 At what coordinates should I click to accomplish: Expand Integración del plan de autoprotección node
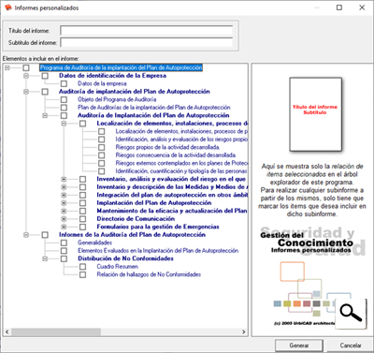pyautogui.click(x=64, y=195)
